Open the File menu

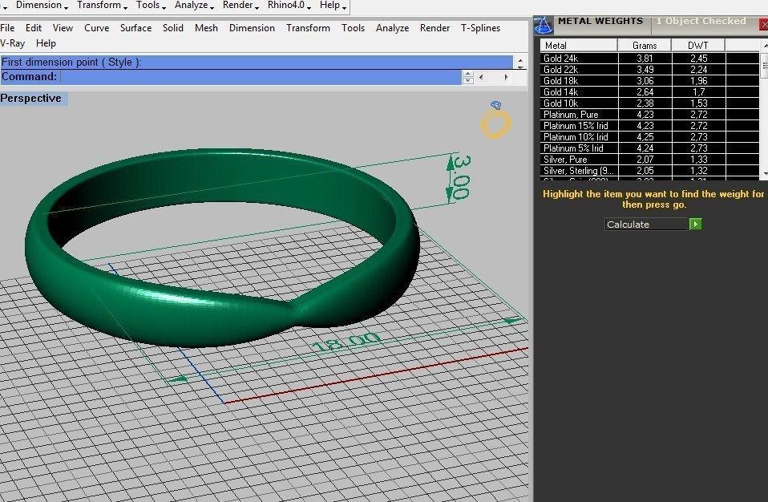tap(7, 28)
